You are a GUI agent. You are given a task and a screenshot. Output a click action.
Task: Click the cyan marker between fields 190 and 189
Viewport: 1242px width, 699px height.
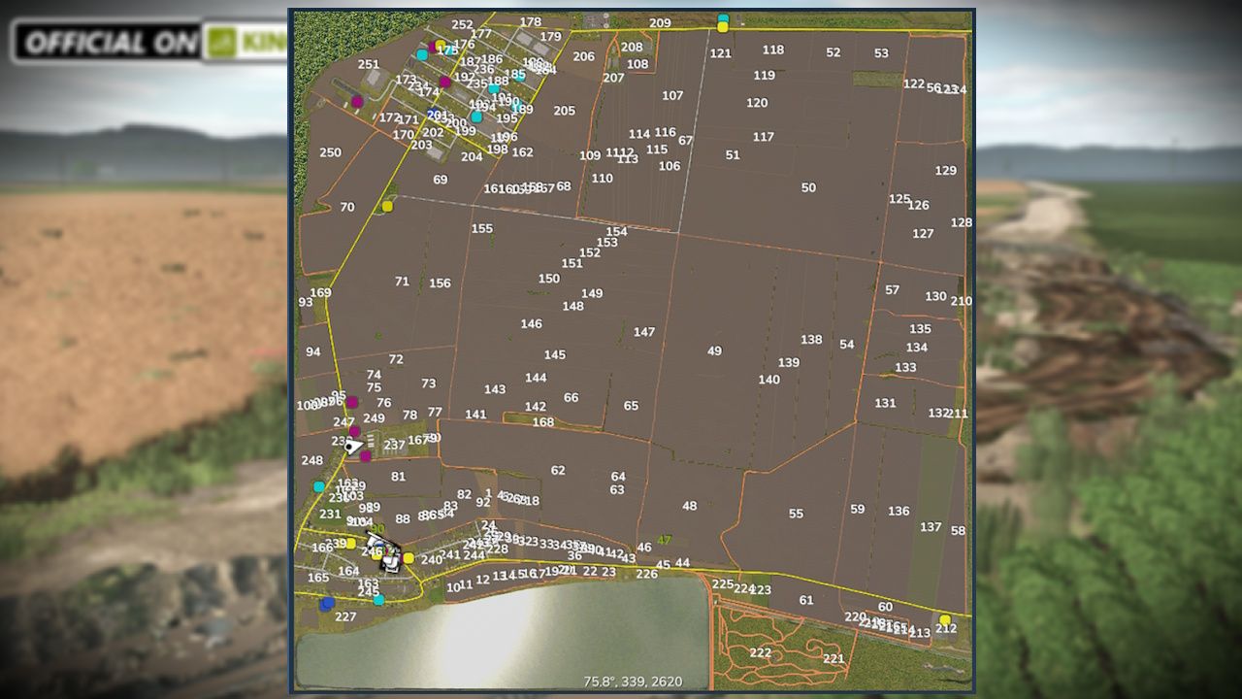516,106
